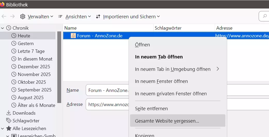Select Seite entfernen from context menu

coord(151,108)
